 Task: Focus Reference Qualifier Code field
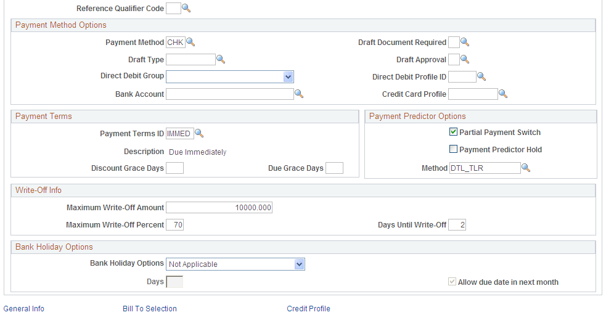173,8
